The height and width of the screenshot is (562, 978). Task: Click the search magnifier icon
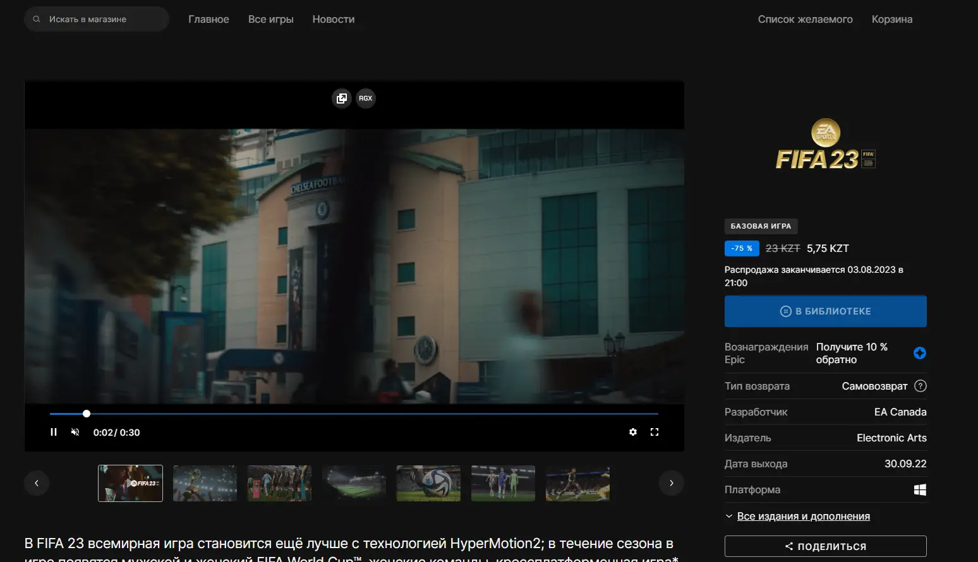click(37, 19)
